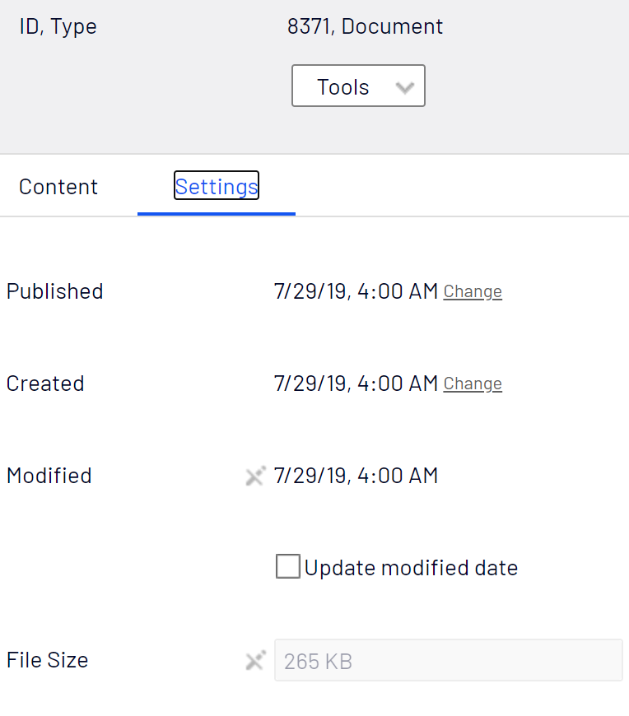
Task: Click Change link beside Created date
Action: click(473, 384)
